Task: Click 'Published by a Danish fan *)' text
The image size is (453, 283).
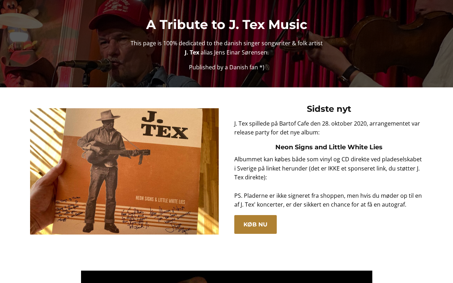Action: coord(226,67)
